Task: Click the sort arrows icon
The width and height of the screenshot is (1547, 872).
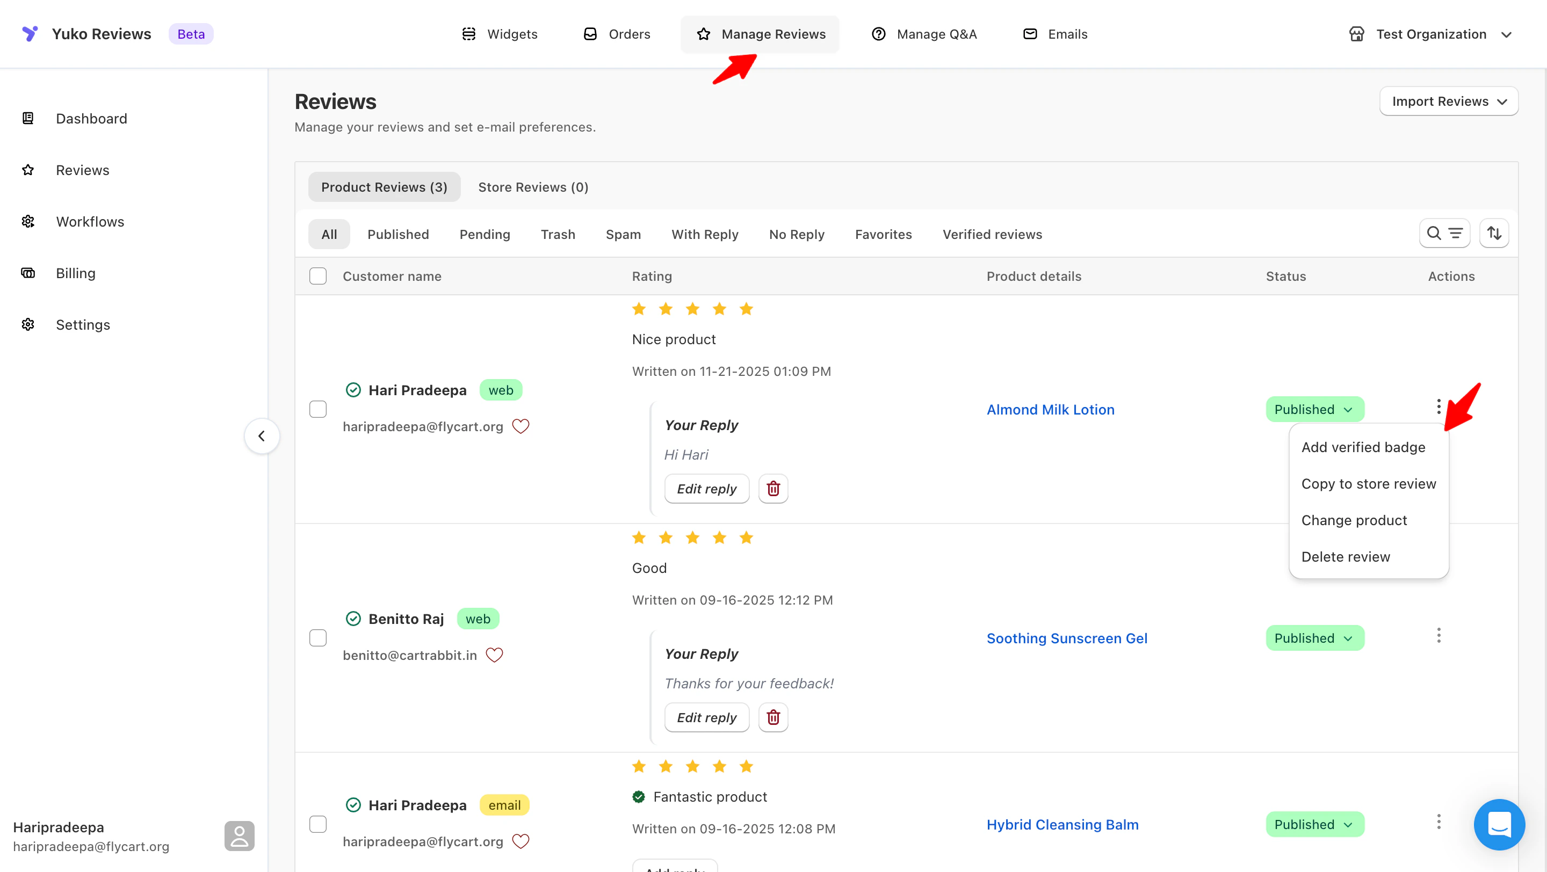Action: pos(1493,234)
